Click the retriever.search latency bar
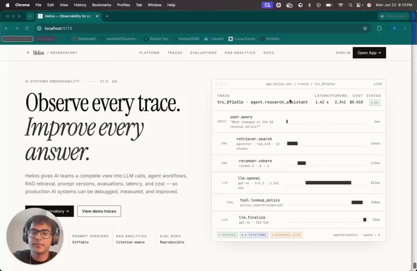 (x=292, y=144)
